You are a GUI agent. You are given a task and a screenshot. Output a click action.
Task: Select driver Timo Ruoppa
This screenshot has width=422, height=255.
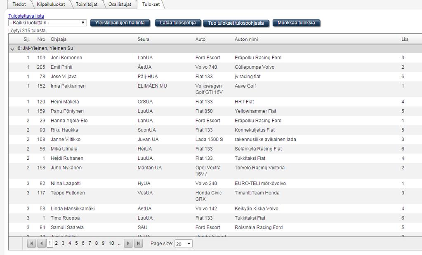(65, 218)
